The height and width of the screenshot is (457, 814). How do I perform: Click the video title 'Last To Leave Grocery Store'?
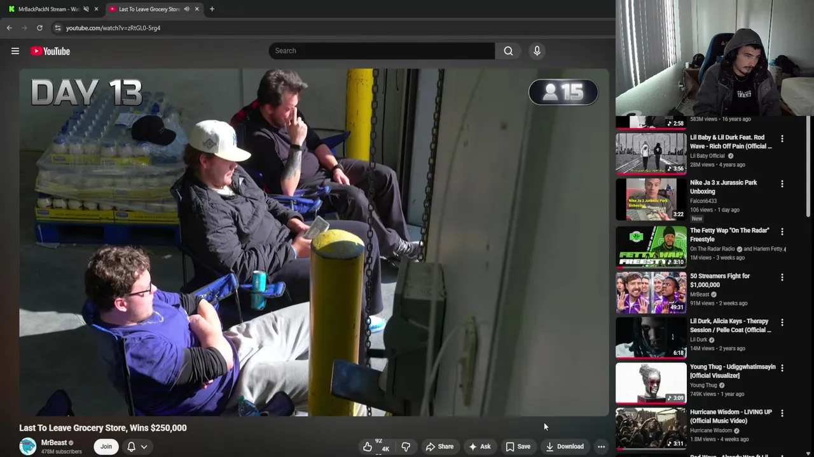[103, 428]
